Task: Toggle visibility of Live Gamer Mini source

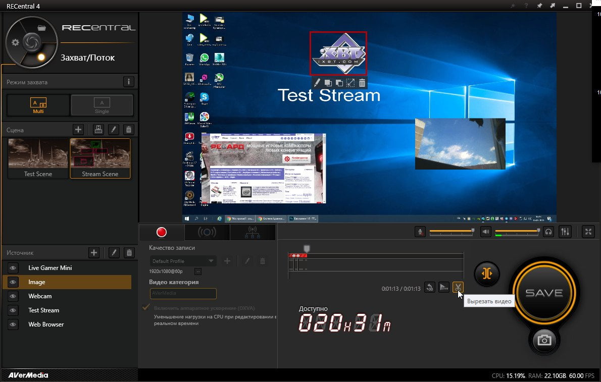Action: coord(13,268)
